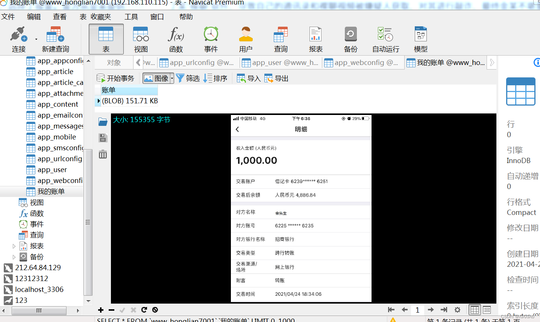Go to the first record page
540x322 pixels.
coord(391,310)
